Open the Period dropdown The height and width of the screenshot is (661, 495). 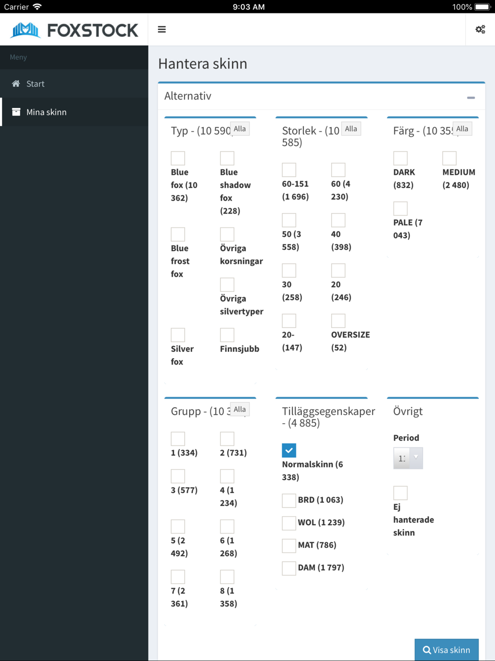click(408, 458)
